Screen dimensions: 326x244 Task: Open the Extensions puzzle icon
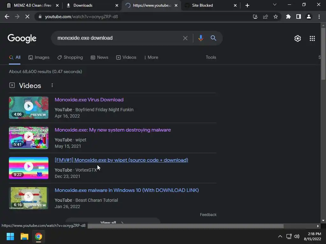[x=288, y=17]
